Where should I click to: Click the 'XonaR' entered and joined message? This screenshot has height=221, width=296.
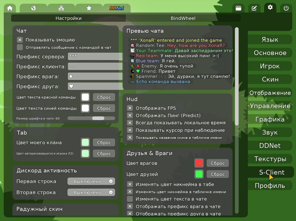[x=176, y=40]
